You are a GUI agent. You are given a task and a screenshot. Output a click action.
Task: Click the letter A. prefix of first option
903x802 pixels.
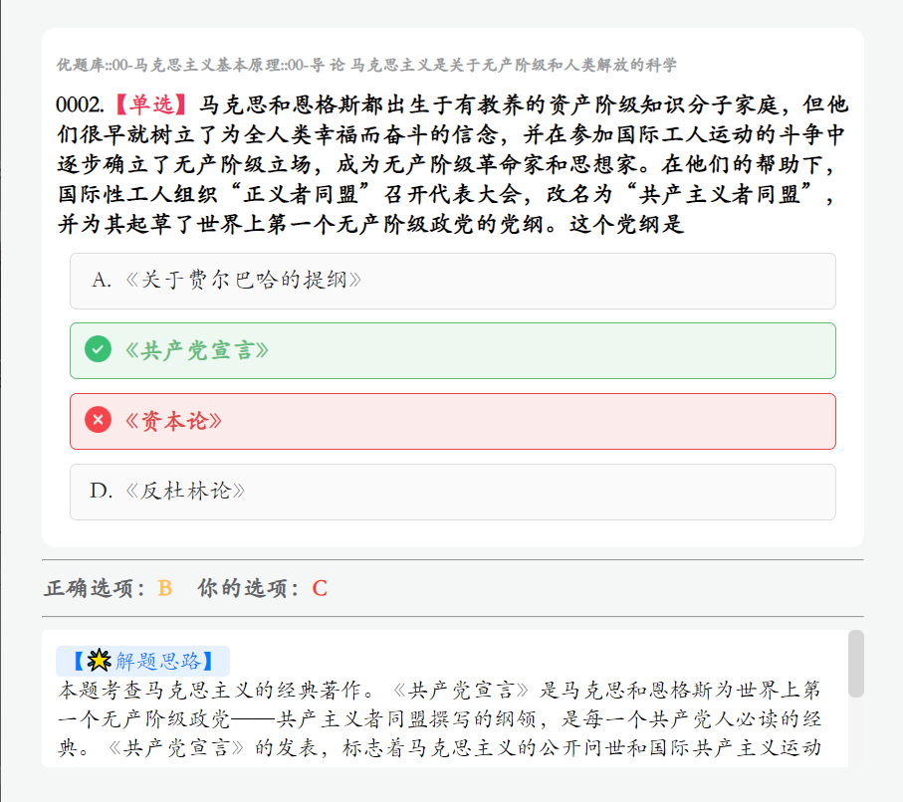coord(101,281)
